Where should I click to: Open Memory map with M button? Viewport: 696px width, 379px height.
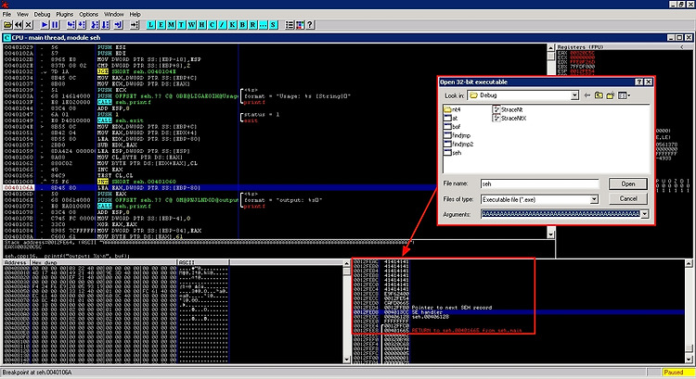pyautogui.click(x=172, y=25)
